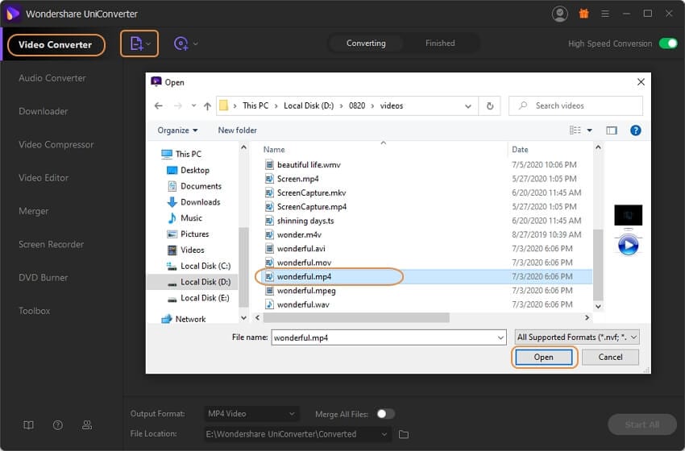Image resolution: width=685 pixels, height=451 pixels.
Task: Select Downloads in navigation tree
Action: [x=193, y=202]
